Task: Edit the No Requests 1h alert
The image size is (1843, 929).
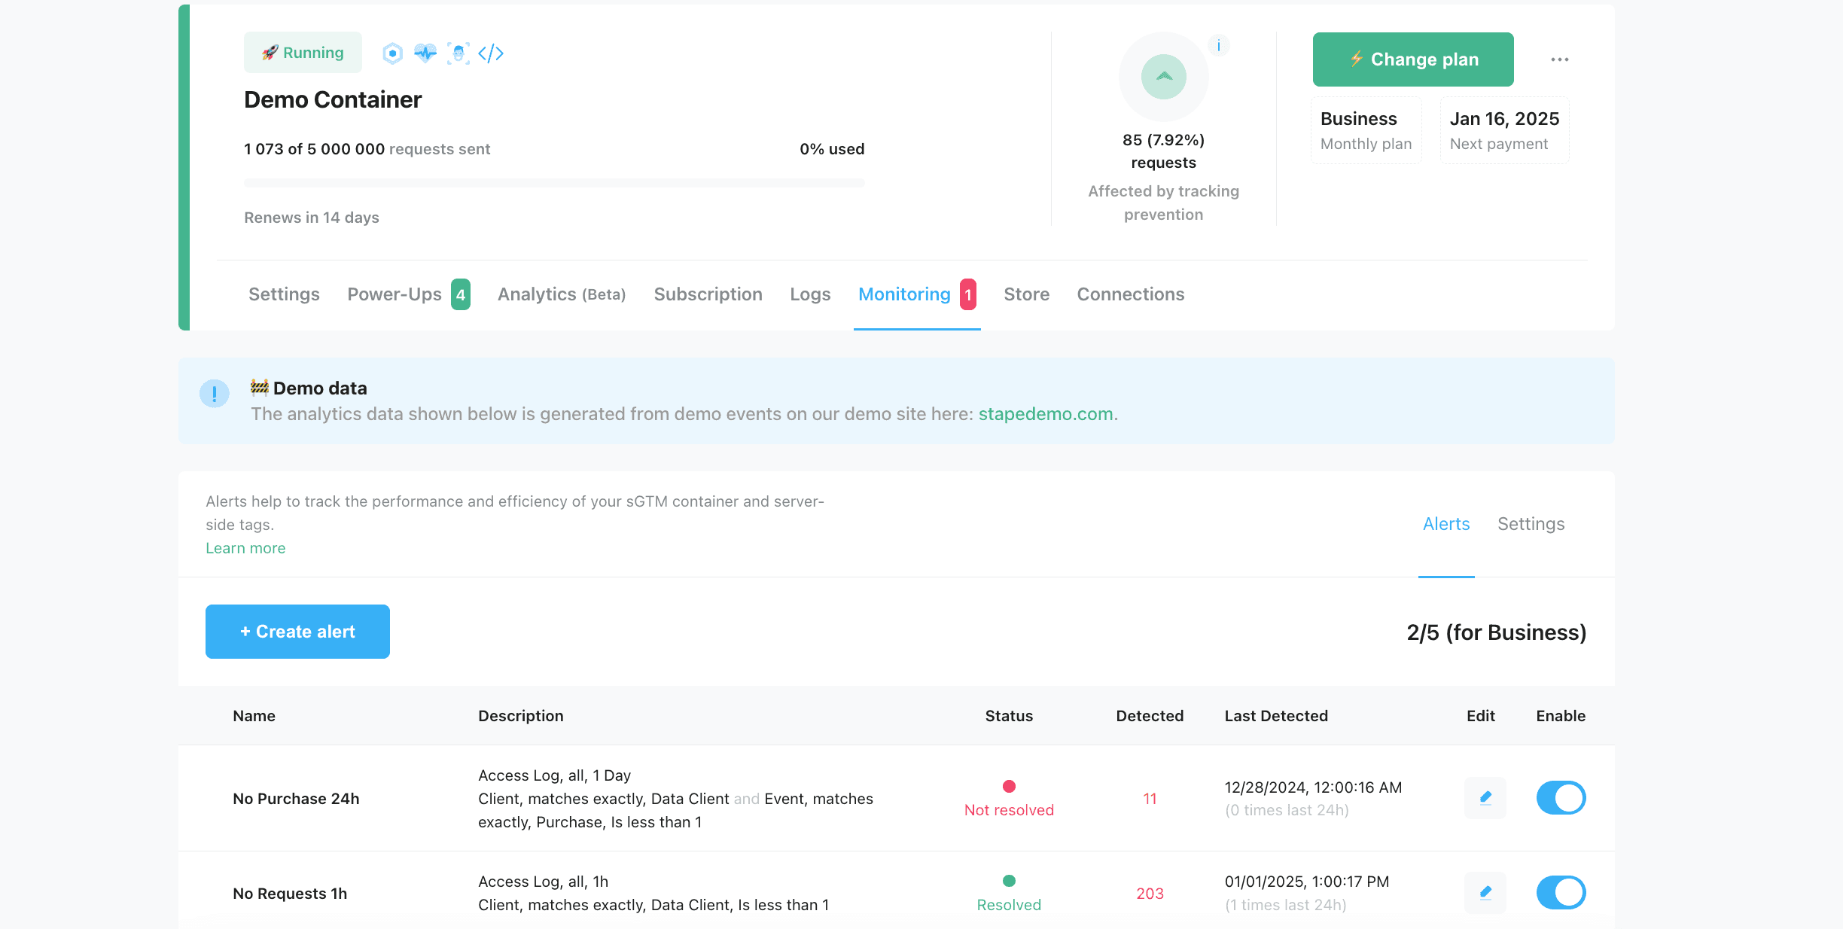Action: tap(1485, 893)
